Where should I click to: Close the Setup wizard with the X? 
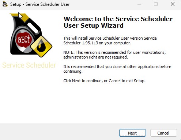[173, 4]
